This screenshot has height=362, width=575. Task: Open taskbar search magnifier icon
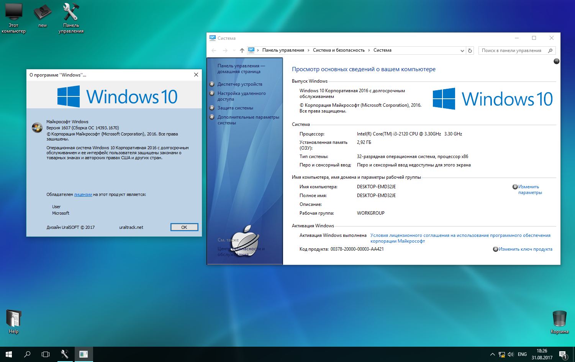tap(27, 354)
